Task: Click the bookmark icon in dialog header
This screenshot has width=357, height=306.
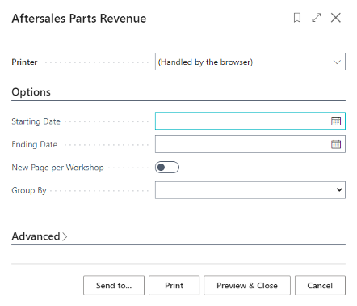Action: pos(297,18)
